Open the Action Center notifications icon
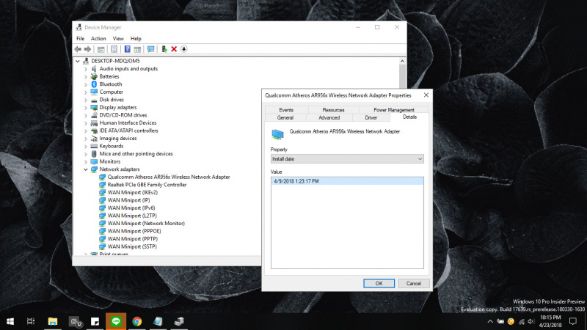Screen dimensions: 587x330 573,321
